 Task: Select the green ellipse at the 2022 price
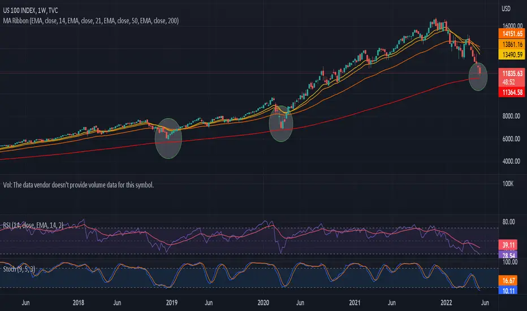click(x=478, y=77)
